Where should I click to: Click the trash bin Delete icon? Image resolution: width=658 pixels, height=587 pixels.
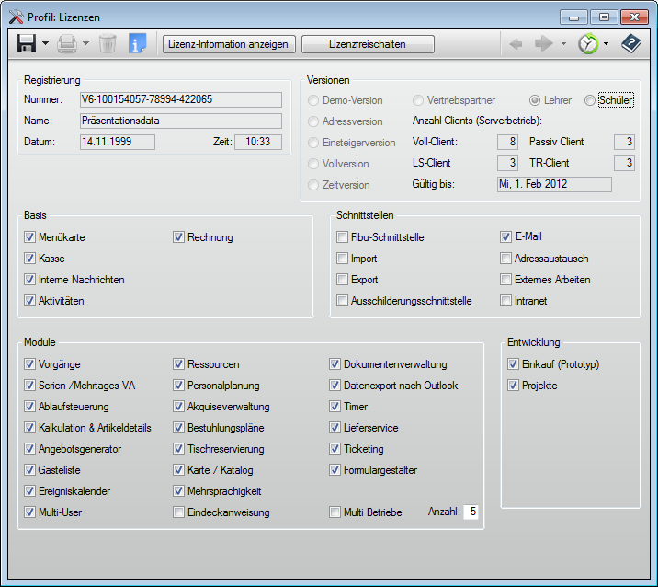point(108,43)
